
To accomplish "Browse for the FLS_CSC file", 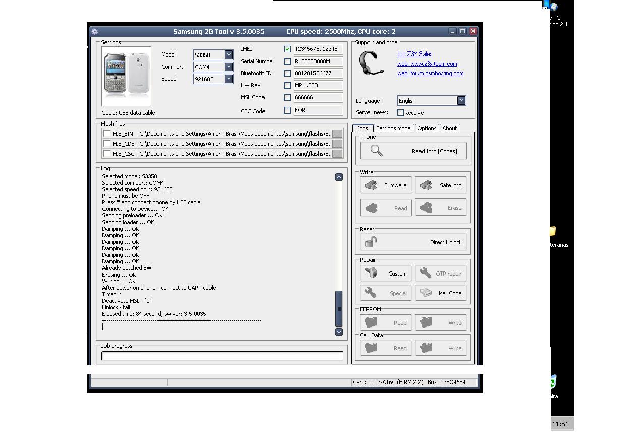I will [337, 154].
